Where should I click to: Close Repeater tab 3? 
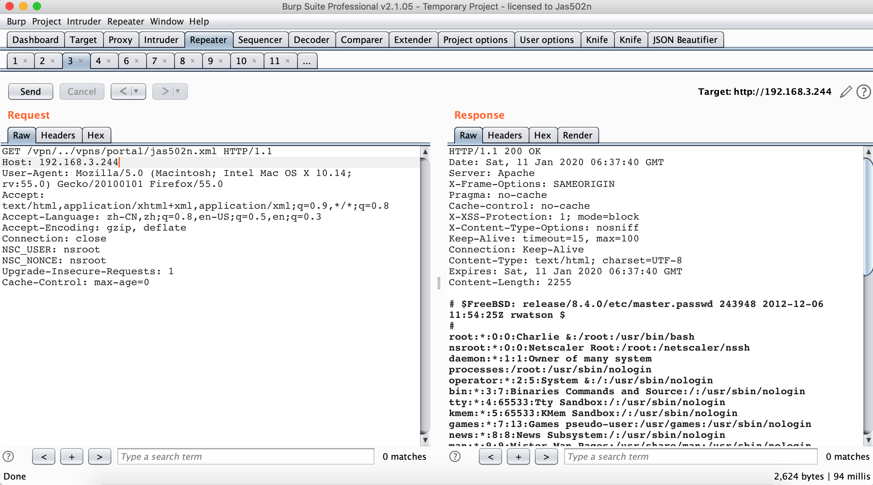pyautogui.click(x=81, y=61)
